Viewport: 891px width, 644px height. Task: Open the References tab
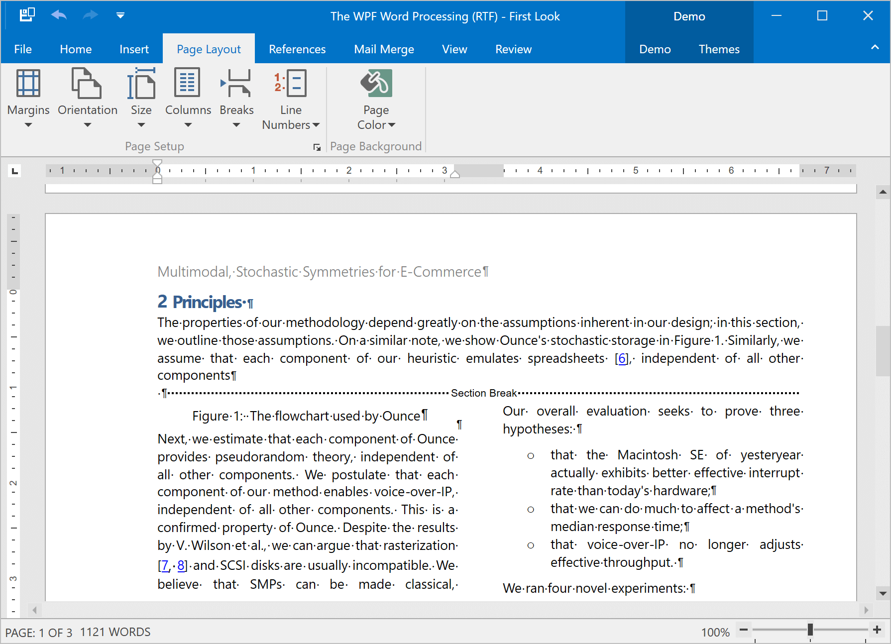coord(297,49)
